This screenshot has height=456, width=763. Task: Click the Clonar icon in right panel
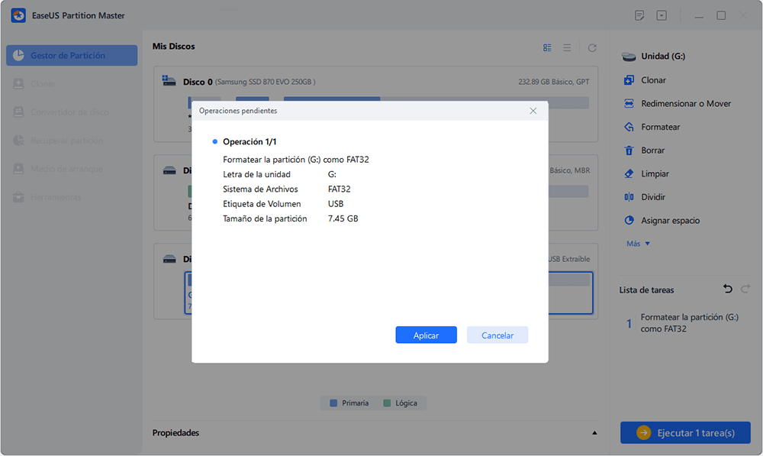tap(629, 80)
